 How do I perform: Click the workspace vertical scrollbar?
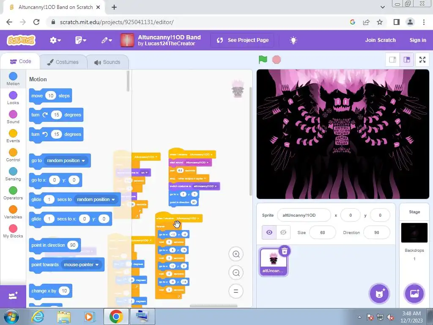(x=250, y=141)
